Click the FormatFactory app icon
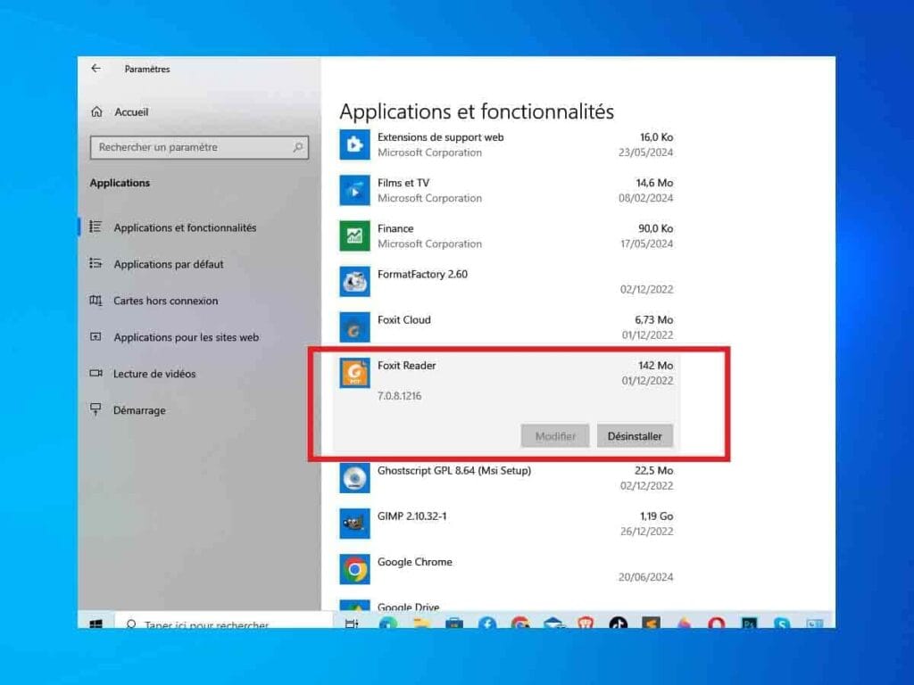Viewport: 914px width, 685px height. tap(354, 281)
